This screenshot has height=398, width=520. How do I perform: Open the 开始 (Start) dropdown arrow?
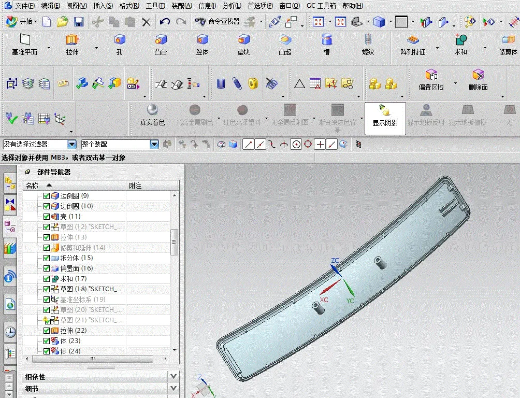tap(35, 22)
